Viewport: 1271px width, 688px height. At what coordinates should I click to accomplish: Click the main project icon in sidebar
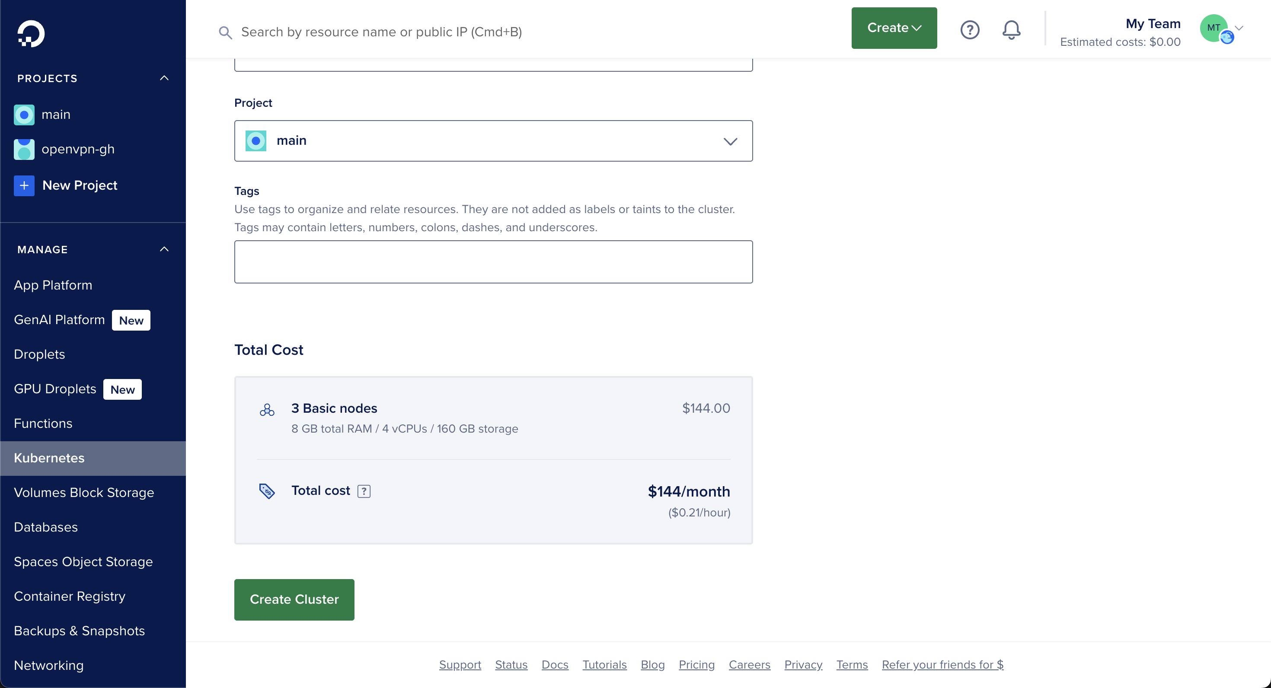(24, 115)
